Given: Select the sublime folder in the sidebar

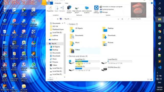Looking at the screenshot, I should [x=54, y=36].
